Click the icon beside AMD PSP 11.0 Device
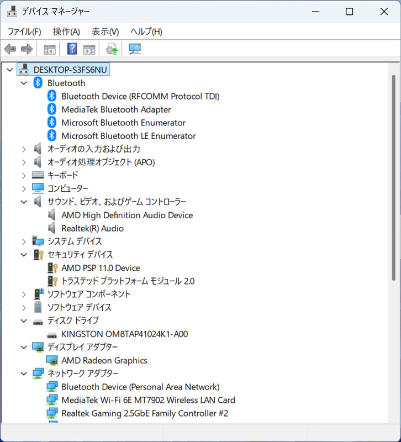Screen dimensions: 401x442 pos(52,267)
